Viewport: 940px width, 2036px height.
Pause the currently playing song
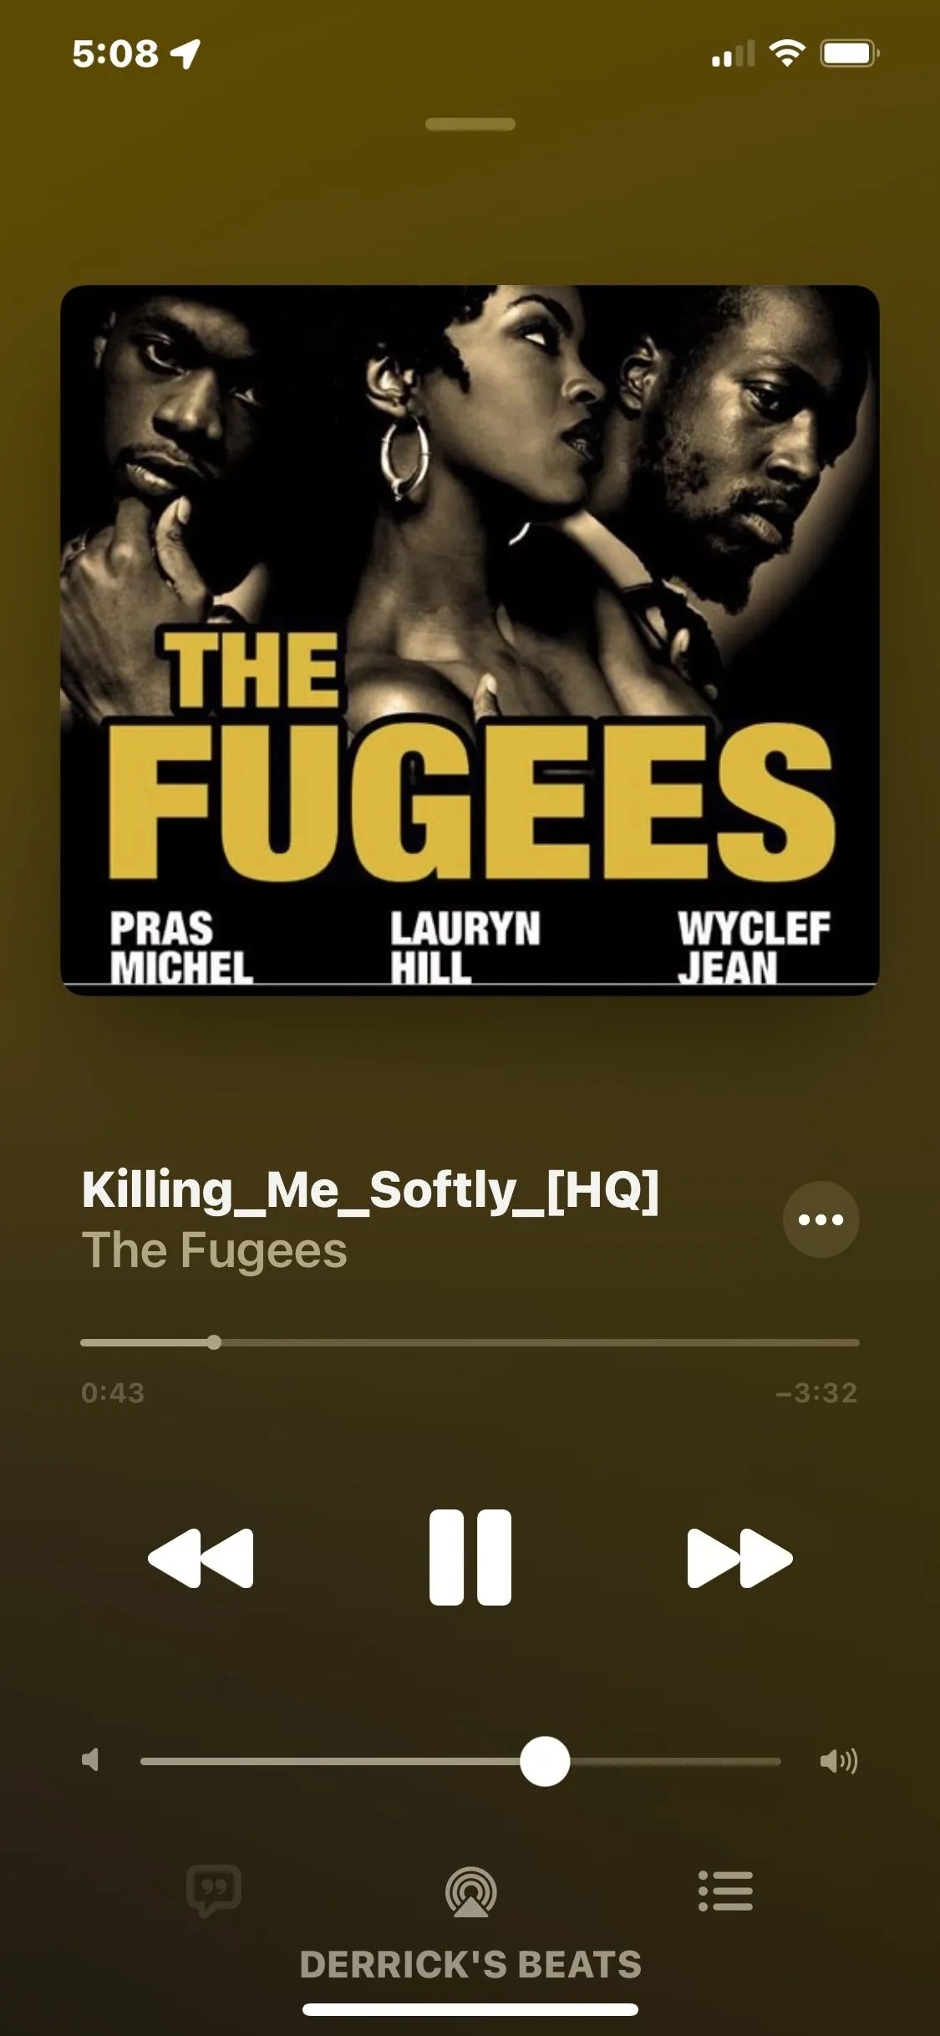click(470, 1557)
